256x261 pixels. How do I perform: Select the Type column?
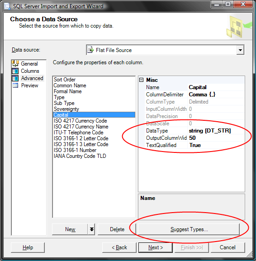point(94,97)
